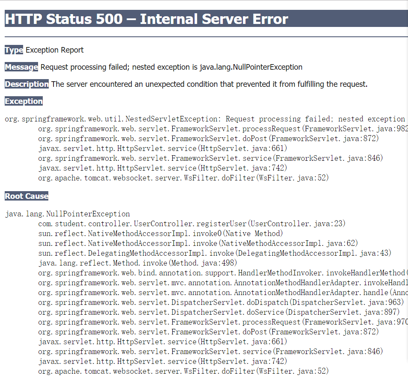Image resolution: width=408 pixels, height=384 pixels.
Task: Click the AnnotationMethodHandlerAdapter.handle line
Action: tap(223, 292)
